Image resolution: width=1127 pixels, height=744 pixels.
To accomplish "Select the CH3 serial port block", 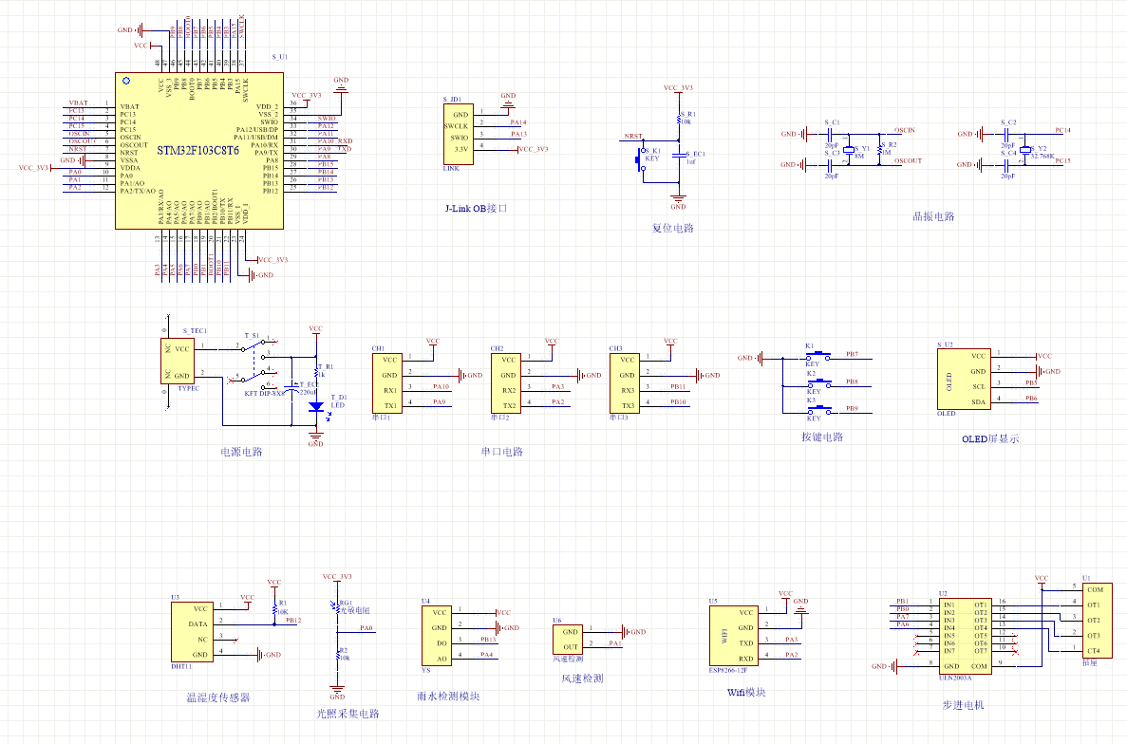I will click(x=624, y=382).
